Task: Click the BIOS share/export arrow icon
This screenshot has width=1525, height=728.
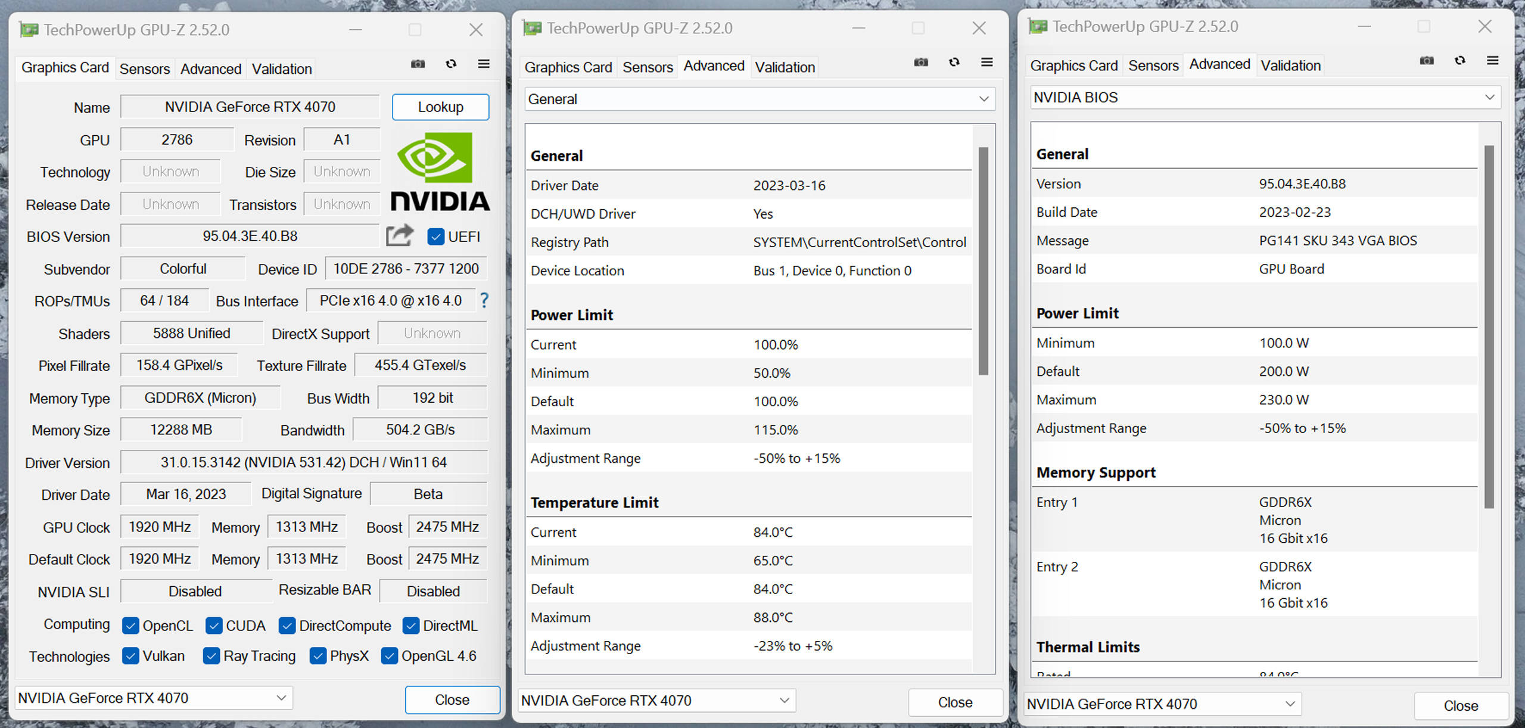Action: (399, 235)
